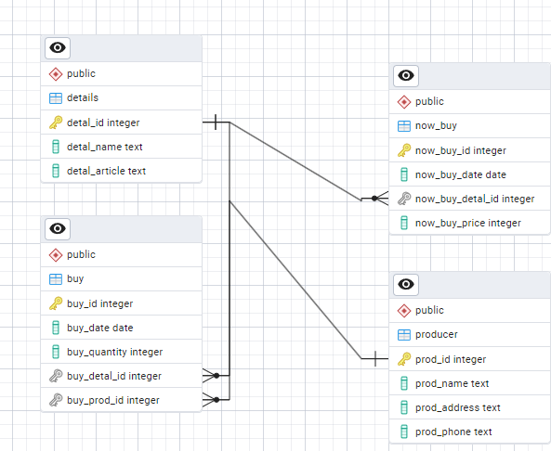The image size is (551, 451).
Task: Click the public schema label in details
Action: [x=81, y=73]
